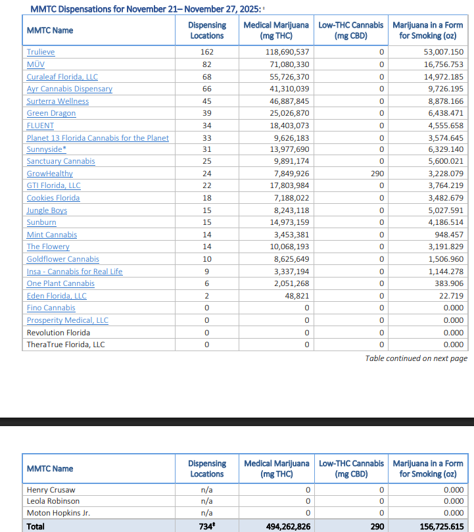This screenshot has width=474, height=532.
Task: Open Planet 13 Florida Cannabis link
Action: click(x=97, y=138)
